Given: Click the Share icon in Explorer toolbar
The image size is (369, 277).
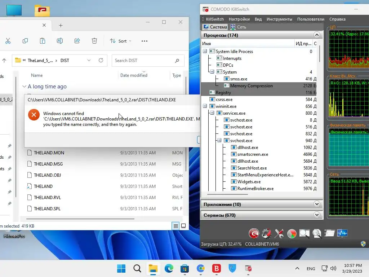Looking at the screenshot, I should click(x=77, y=41).
